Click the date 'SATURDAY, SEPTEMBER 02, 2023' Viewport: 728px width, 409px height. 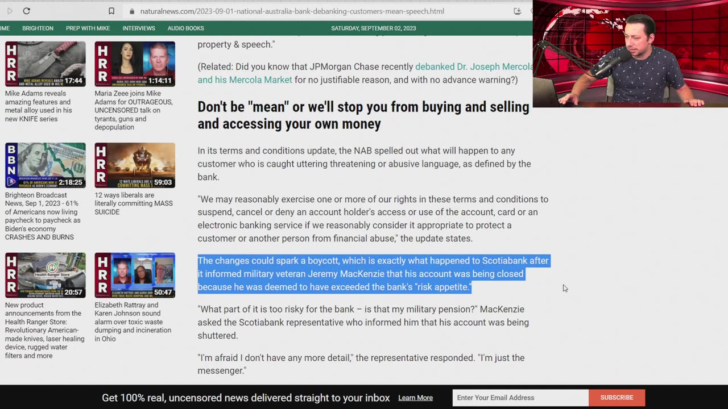[x=374, y=28]
